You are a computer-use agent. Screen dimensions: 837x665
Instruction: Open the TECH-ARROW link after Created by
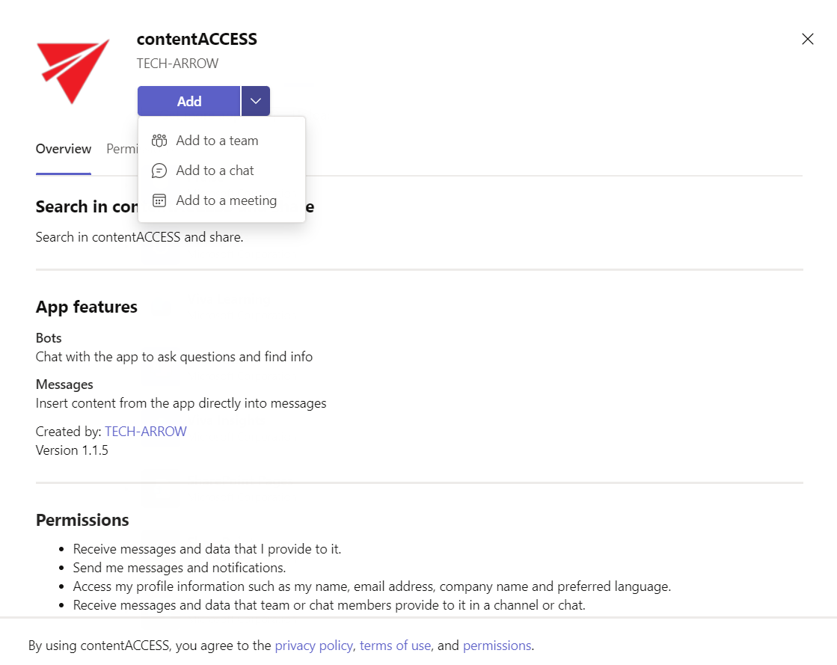(145, 432)
